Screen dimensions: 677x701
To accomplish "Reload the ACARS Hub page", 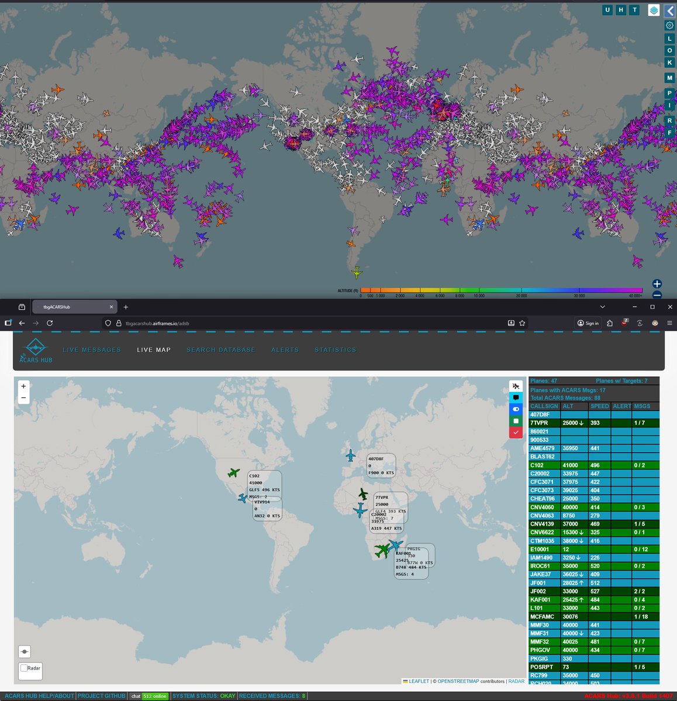I will click(x=50, y=323).
